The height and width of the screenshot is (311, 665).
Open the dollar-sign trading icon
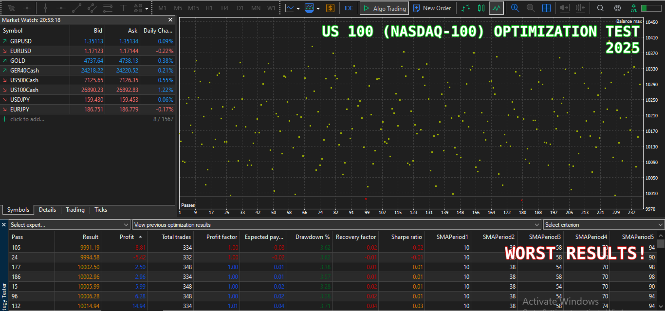click(x=330, y=8)
